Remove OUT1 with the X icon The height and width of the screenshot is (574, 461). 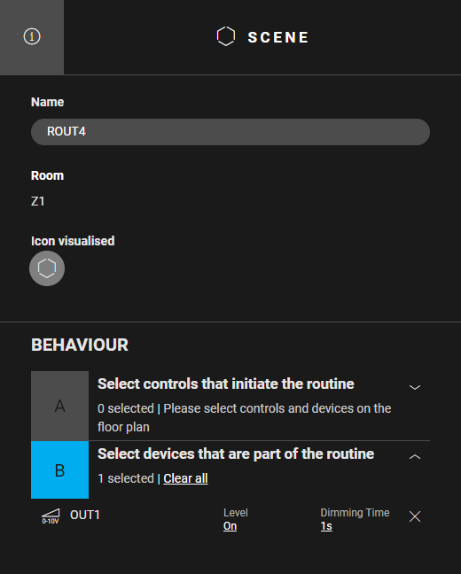415,516
